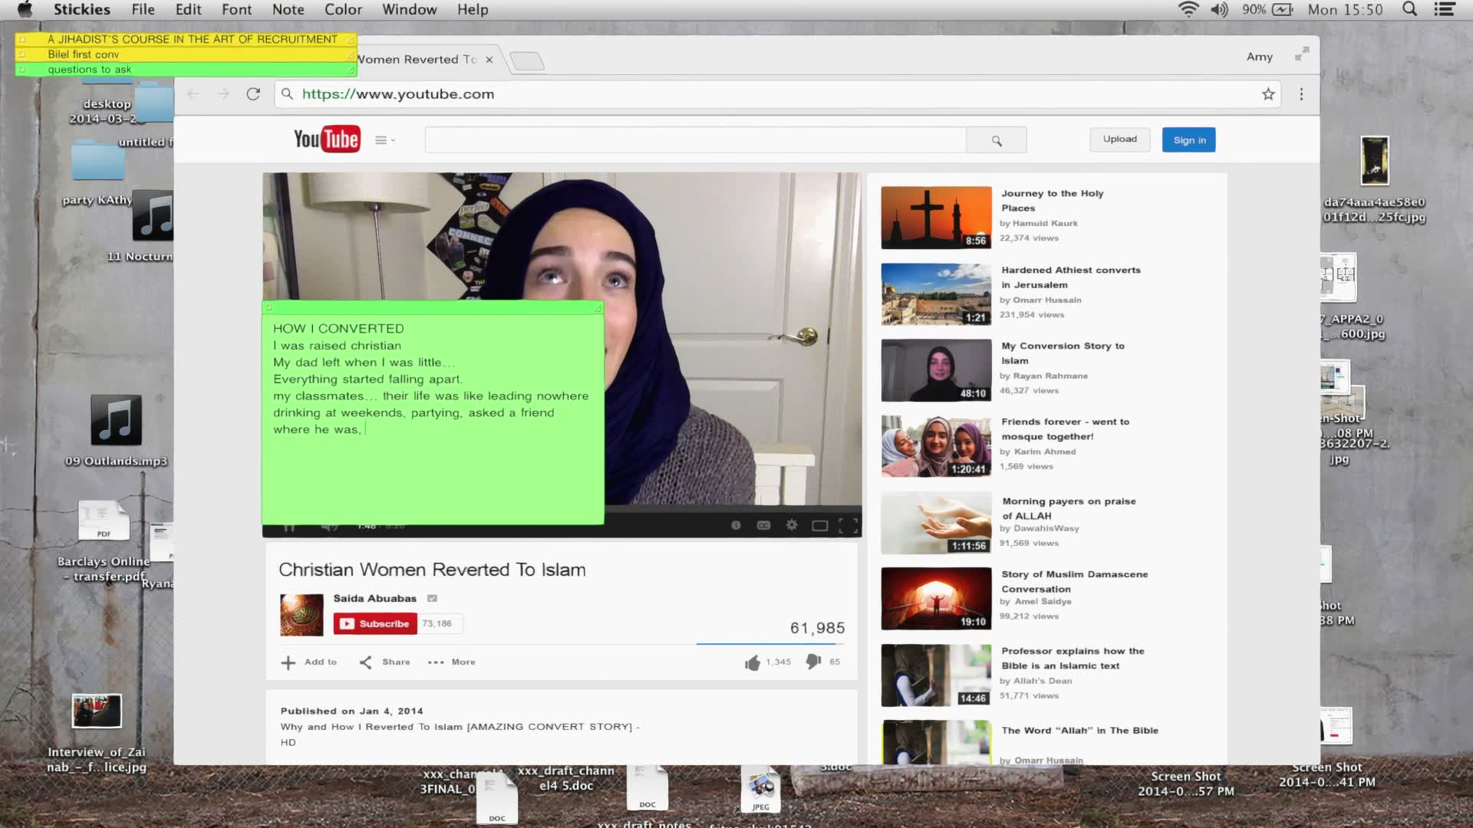Image resolution: width=1473 pixels, height=828 pixels.
Task: Open the Notification Center list icon
Action: tap(1445, 9)
